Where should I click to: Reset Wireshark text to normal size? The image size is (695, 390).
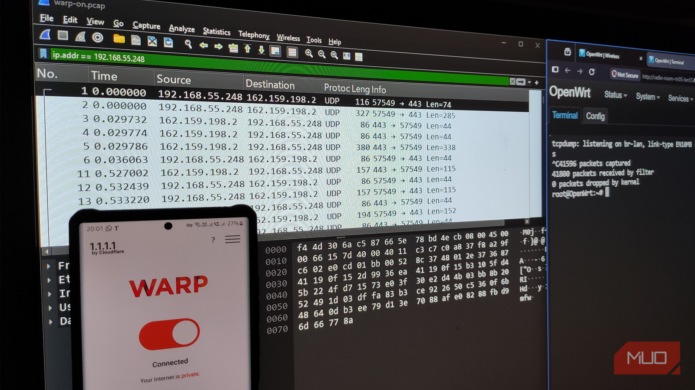pos(334,55)
